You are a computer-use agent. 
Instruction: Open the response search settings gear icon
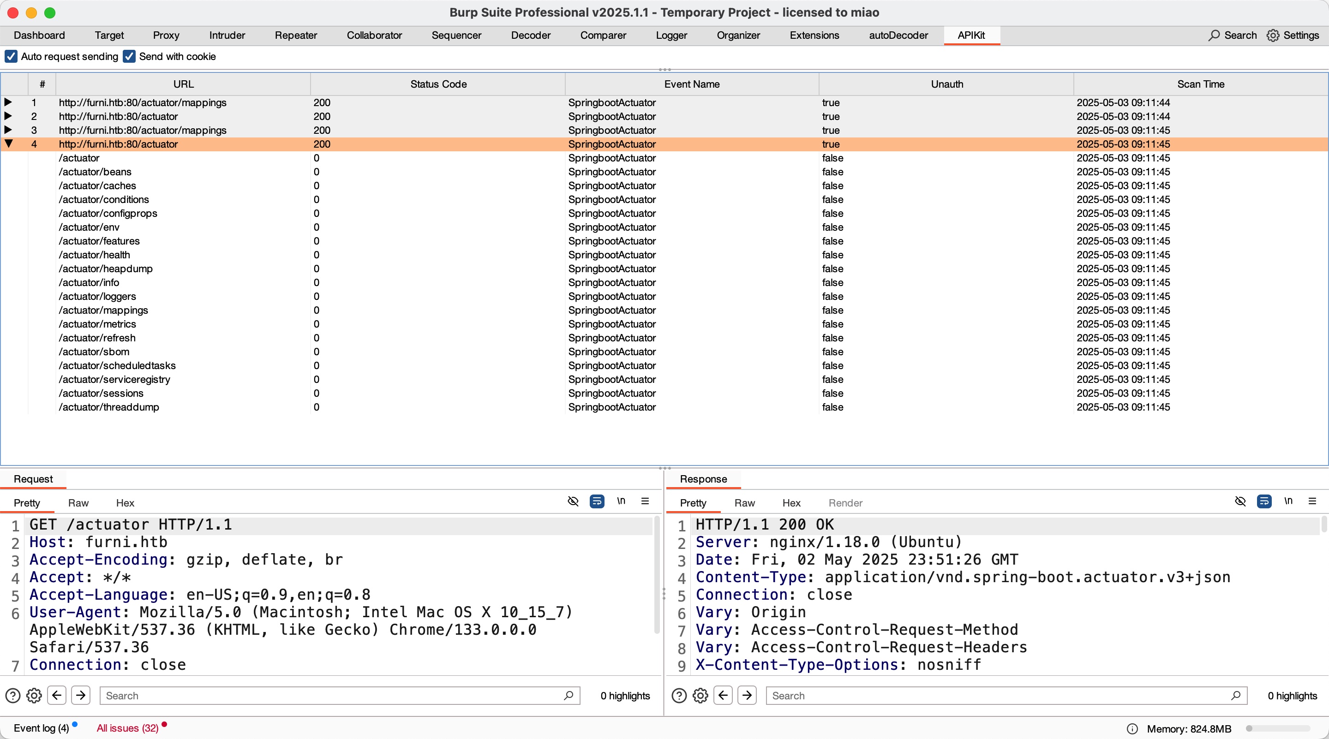[x=700, y=696]
